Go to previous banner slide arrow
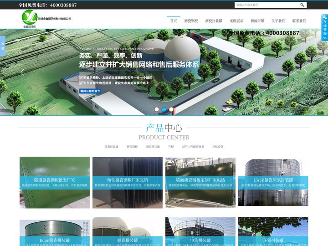The image size is (328, 246). 22,72
